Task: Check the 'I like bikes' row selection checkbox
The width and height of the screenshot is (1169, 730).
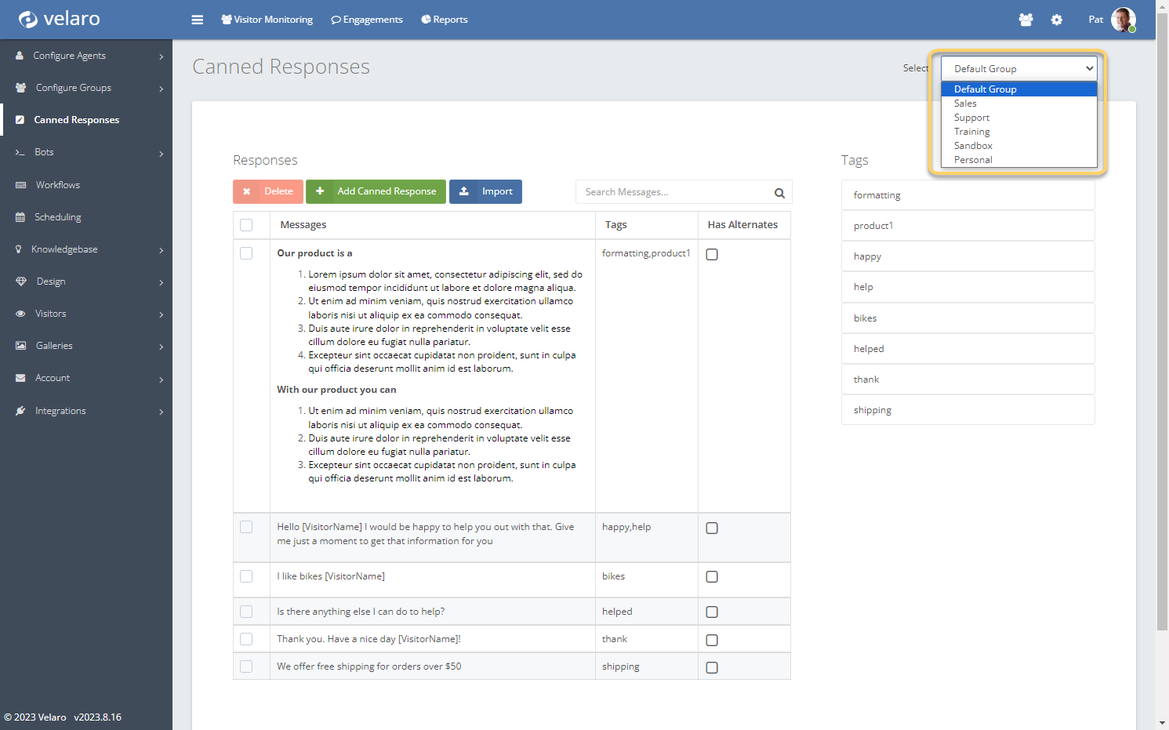Action: click(x=246, y=576)
